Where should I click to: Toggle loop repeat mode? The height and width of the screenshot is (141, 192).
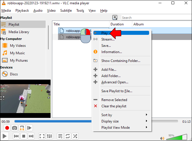click(68, 136)
